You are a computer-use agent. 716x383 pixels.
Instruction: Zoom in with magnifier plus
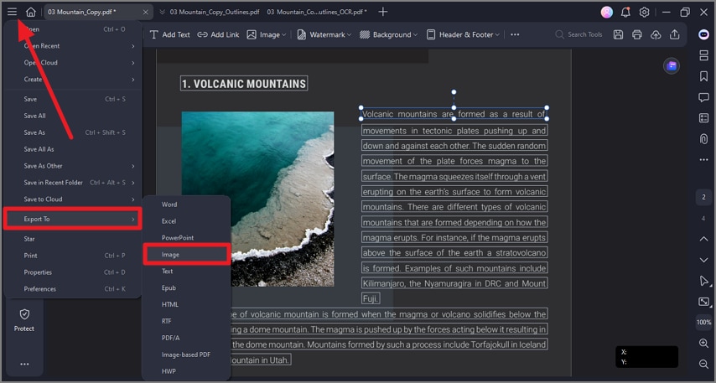tap(703, 344)
